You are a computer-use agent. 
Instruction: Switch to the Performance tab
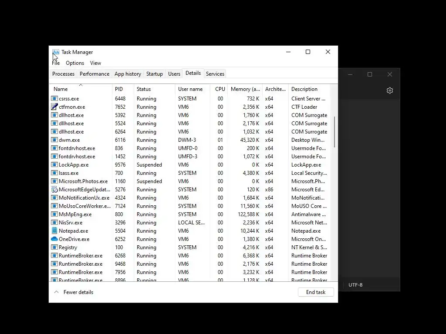pyautogui.click(x=95, y=74)
